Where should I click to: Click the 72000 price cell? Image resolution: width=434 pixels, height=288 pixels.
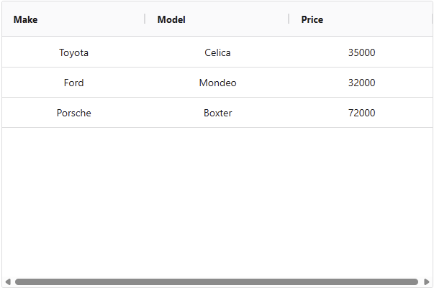361,113
